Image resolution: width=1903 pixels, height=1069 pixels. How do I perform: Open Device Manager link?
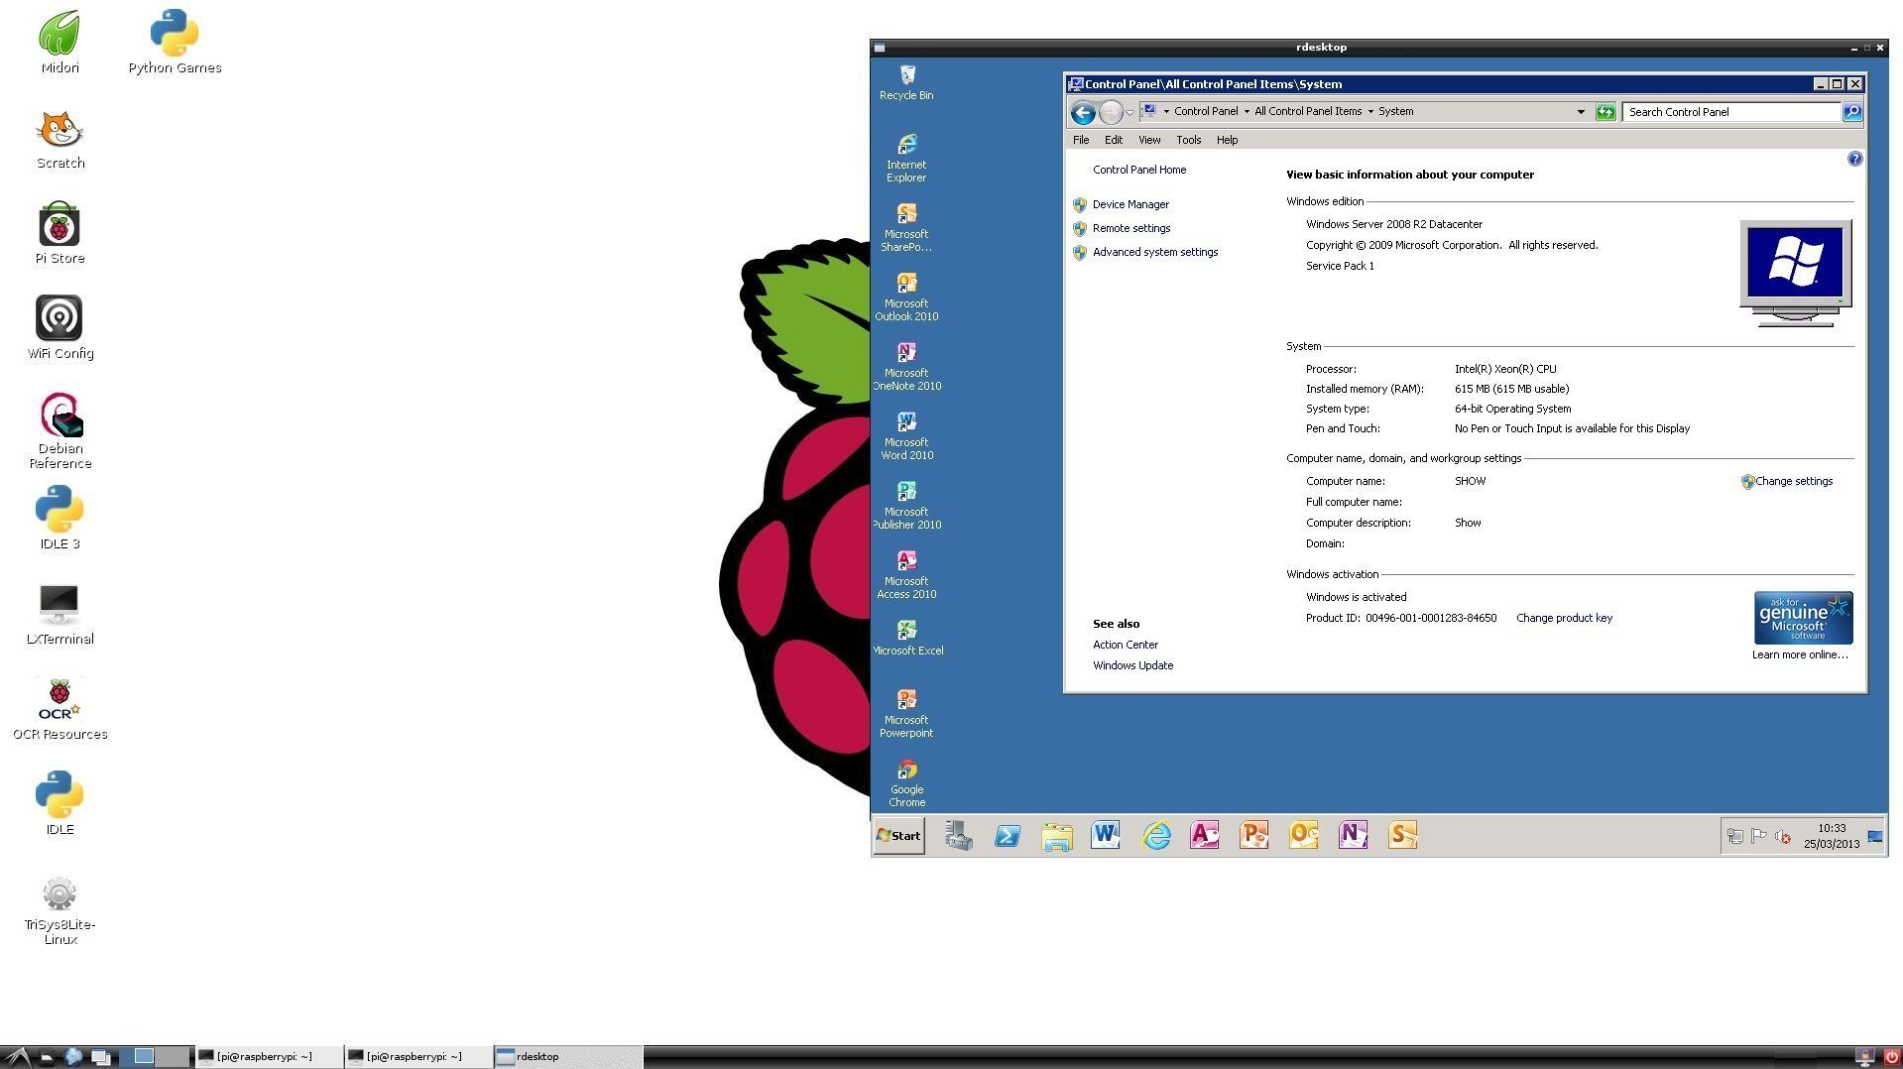click(1130, 204)
